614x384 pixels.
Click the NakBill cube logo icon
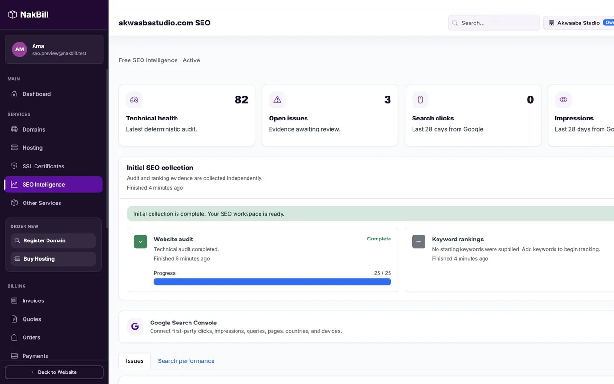12,14
